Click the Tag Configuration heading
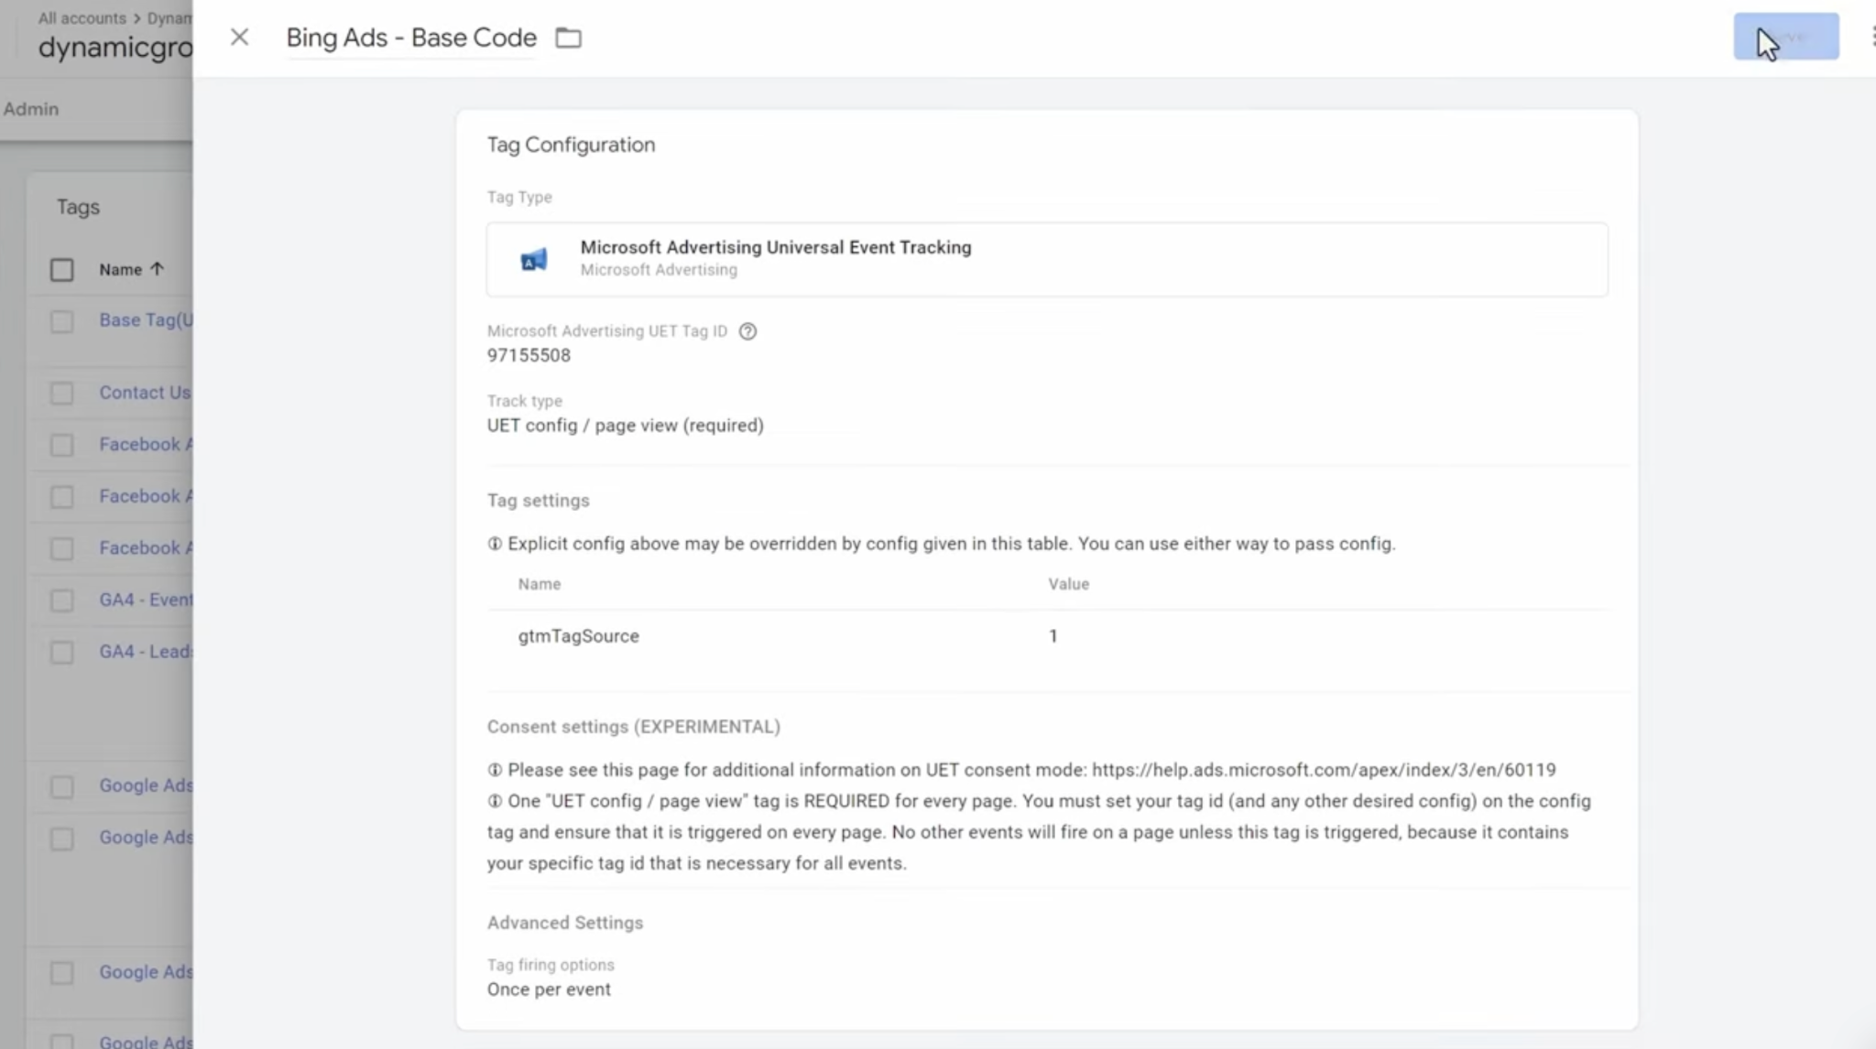The image size is (1876, 1049). click(571, 145)
